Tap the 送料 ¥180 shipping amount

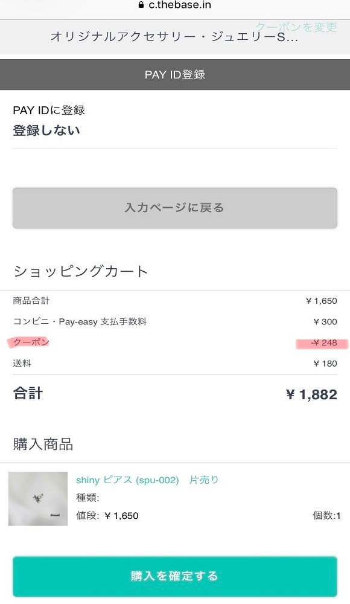[x=325, y=364]
